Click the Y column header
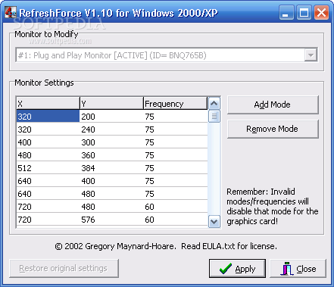 click(x=111, y=104)
